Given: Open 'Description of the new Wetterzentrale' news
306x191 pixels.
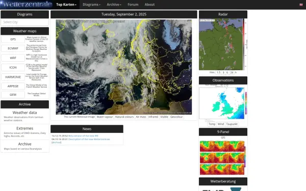Looking at the screenshot, I should [x=89, y=139].
